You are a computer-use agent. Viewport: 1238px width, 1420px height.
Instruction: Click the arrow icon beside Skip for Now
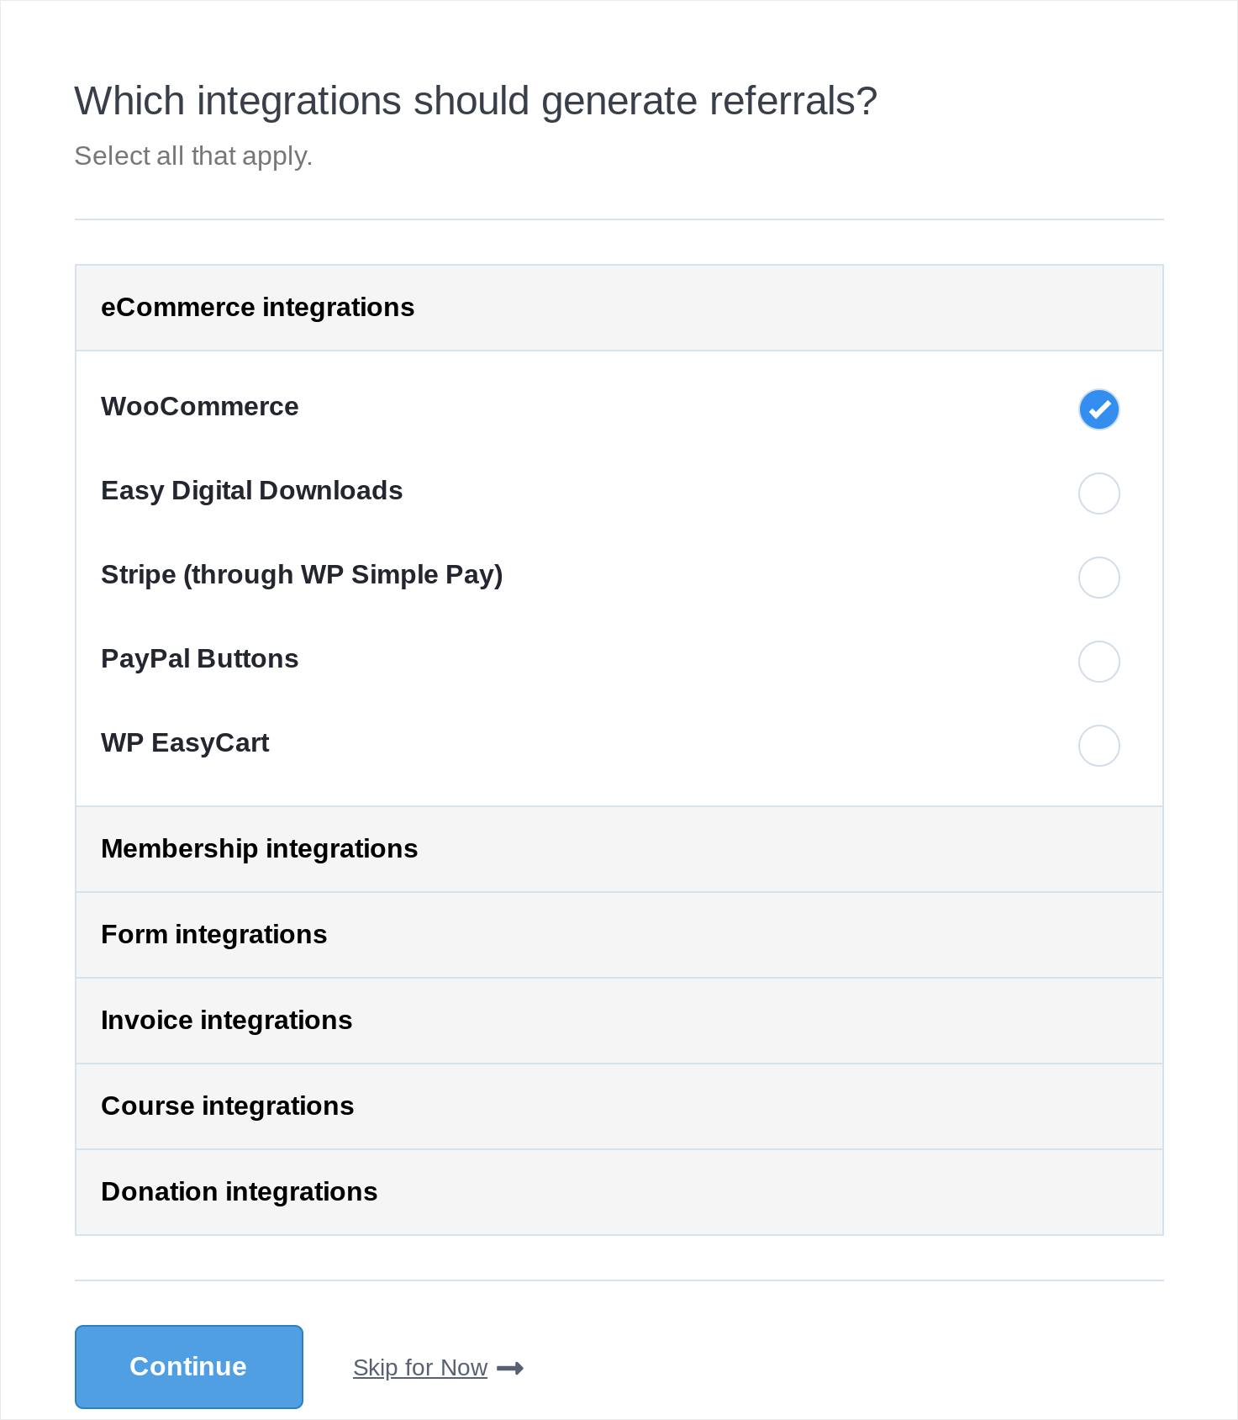pos(510,1369)
